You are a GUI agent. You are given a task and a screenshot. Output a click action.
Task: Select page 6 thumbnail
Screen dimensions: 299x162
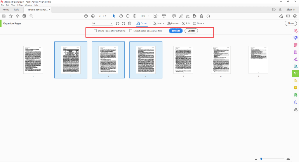pos(221,60)
